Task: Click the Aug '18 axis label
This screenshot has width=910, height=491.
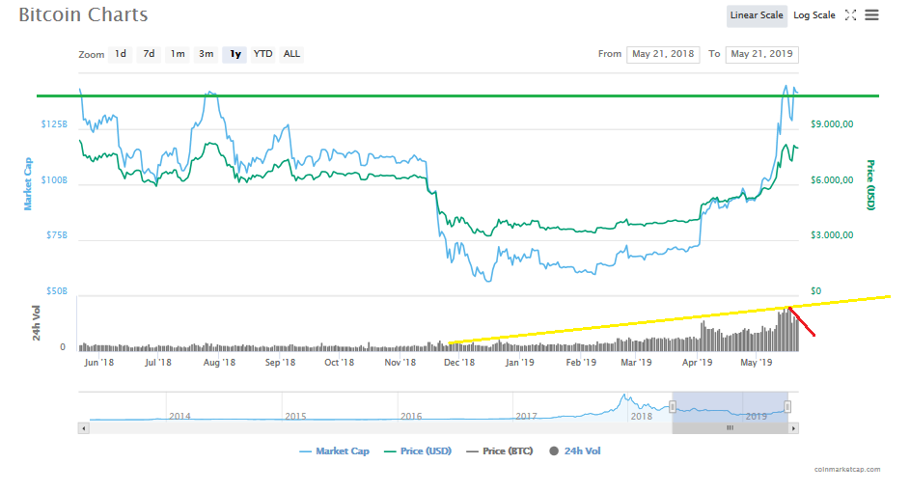Action: tap(219, 362)
